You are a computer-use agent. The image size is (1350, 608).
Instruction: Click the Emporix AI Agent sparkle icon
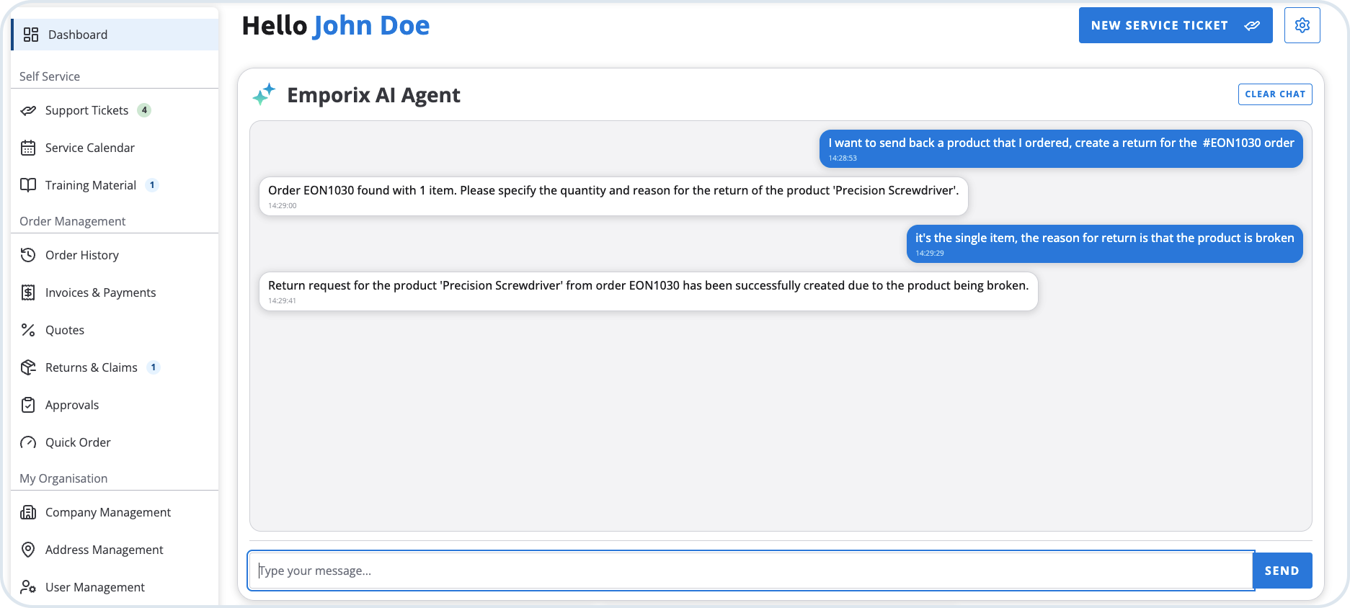tap(264, 94)
